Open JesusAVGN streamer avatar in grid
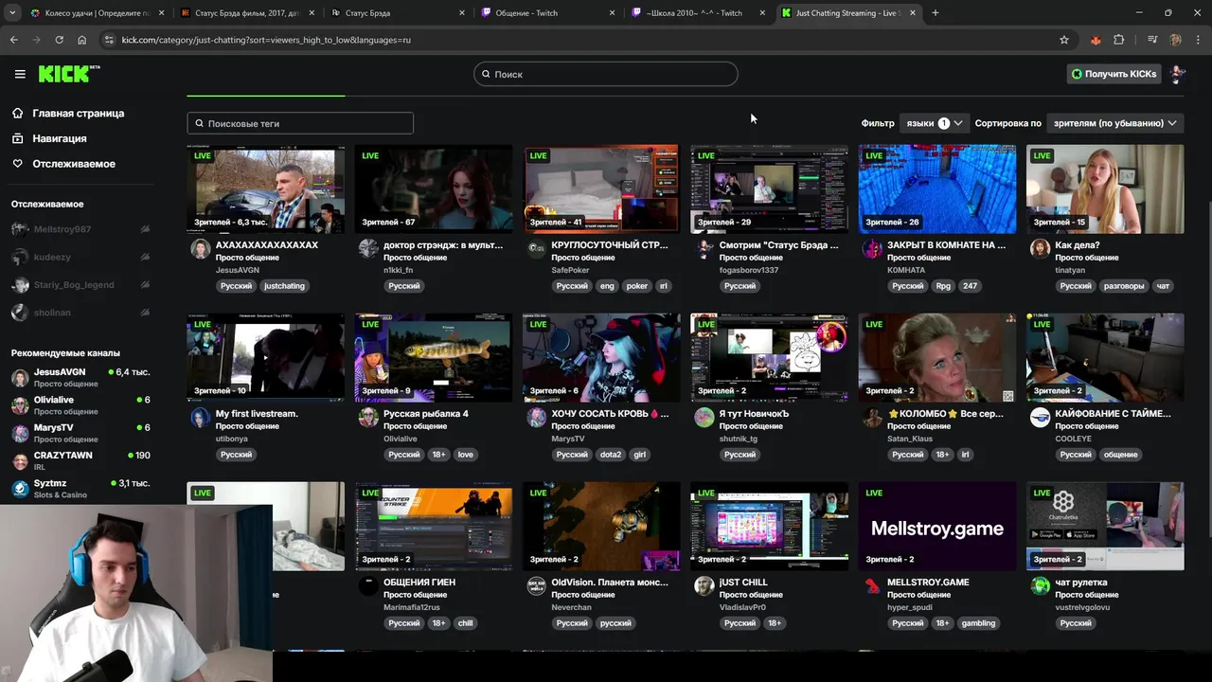The image size is (1212, 682). [200, 249]
